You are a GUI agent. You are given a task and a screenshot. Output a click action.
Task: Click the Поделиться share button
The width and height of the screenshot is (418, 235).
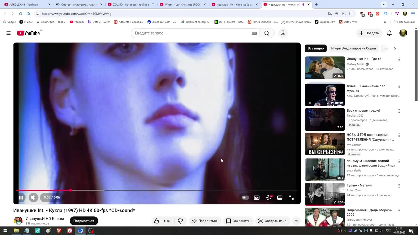(205, 221)
